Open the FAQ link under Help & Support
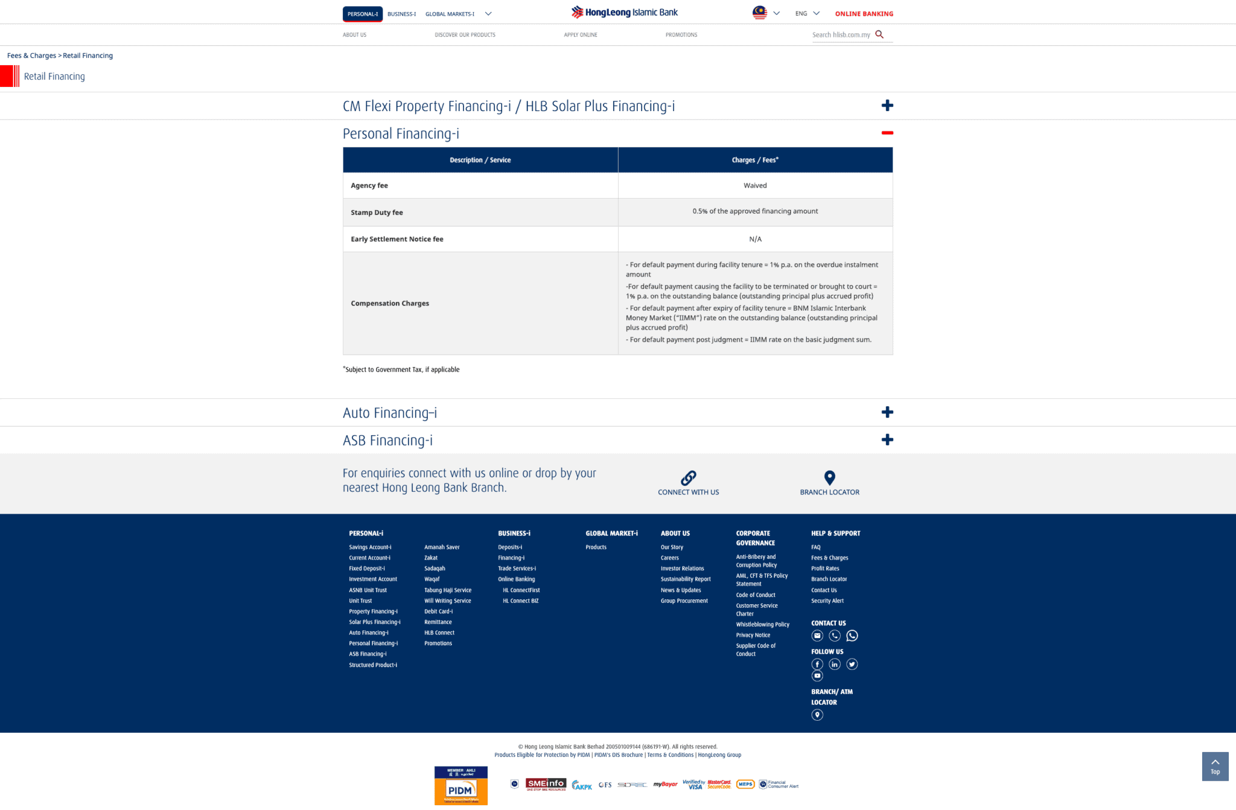The height and width of the screenshot is (810, 1236). coord(815,547)
